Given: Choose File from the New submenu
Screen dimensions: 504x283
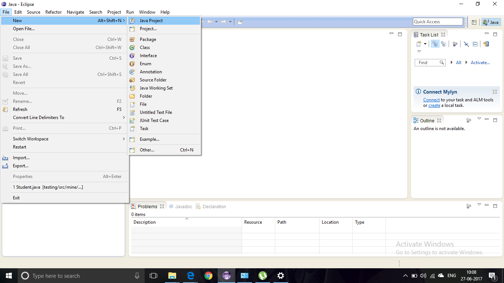Looking at the screenshot, I should click(x=164, y=104).
